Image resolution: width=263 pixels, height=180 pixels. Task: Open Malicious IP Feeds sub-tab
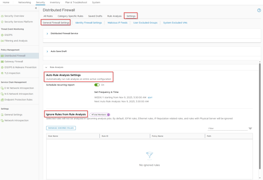[x=117, y=23]
